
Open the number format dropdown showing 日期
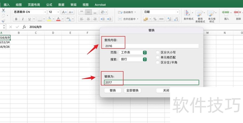[161, 12]
